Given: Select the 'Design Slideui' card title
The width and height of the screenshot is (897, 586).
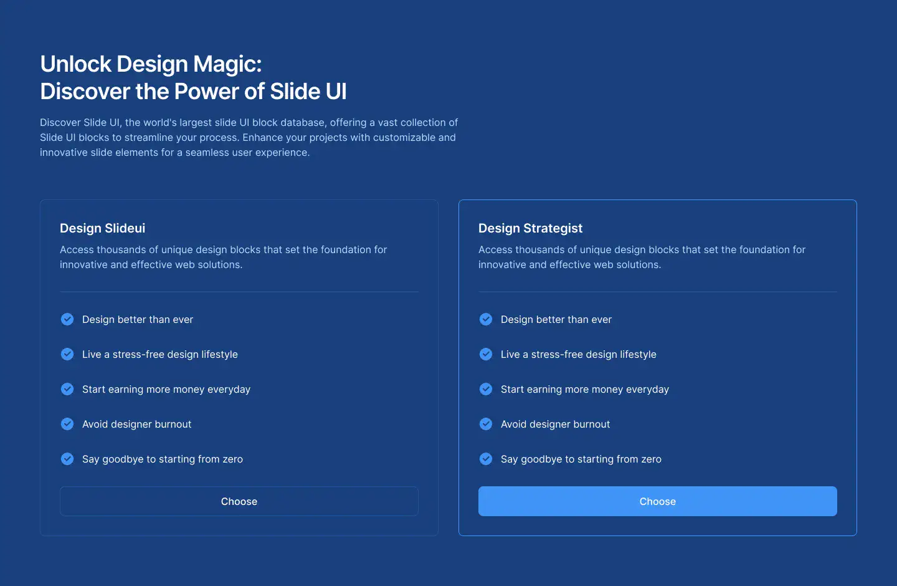Looking at the screenshot, I should click(x=103, y=228).
